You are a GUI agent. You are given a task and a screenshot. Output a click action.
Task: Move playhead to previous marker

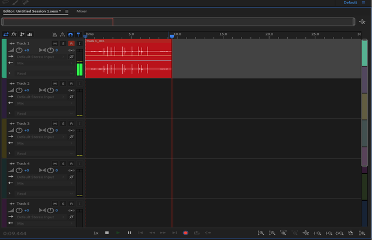(140, 233)
